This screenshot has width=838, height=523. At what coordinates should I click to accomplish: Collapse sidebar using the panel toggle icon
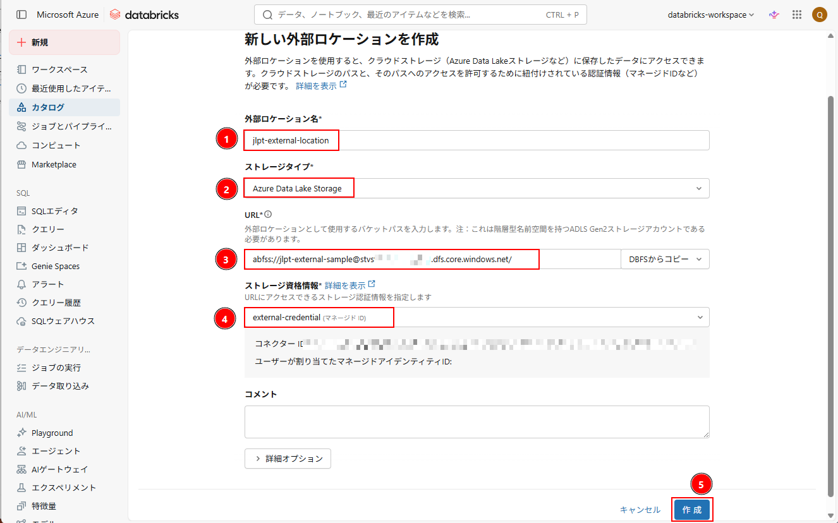(x=21, y=15)
